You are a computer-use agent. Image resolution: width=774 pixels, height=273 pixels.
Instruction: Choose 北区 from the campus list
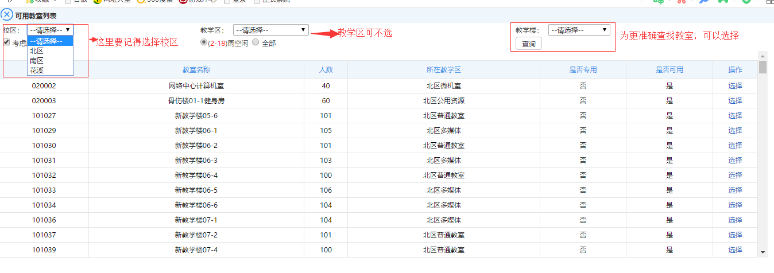[x=37, y=50]
